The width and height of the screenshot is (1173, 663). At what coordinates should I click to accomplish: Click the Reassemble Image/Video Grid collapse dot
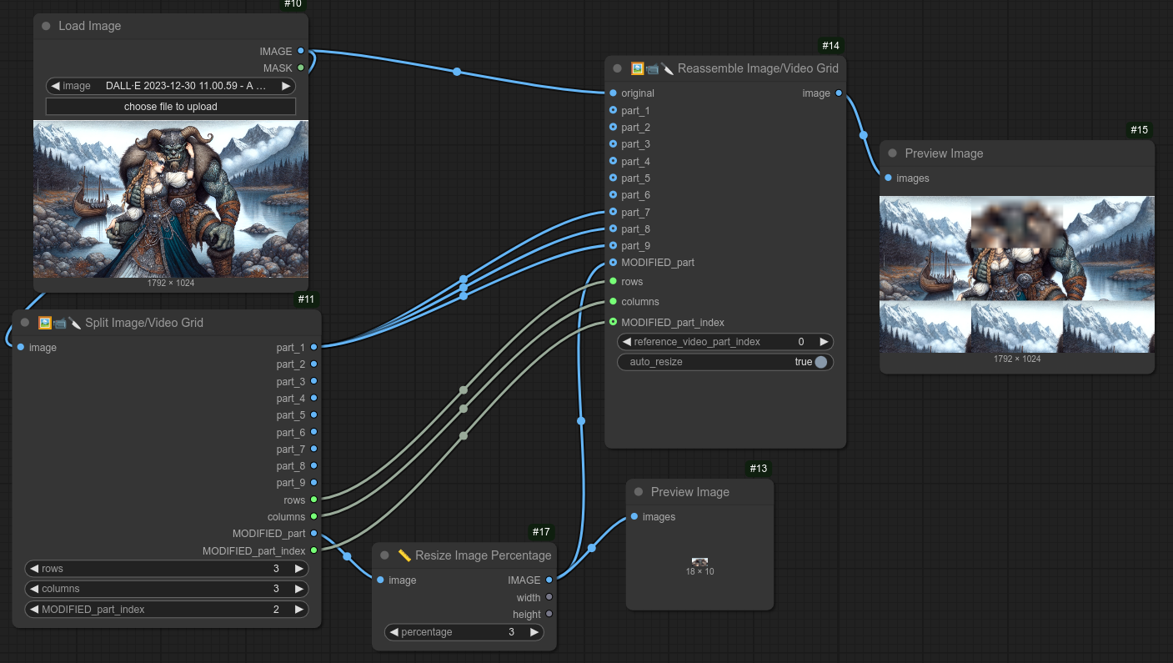617,68
